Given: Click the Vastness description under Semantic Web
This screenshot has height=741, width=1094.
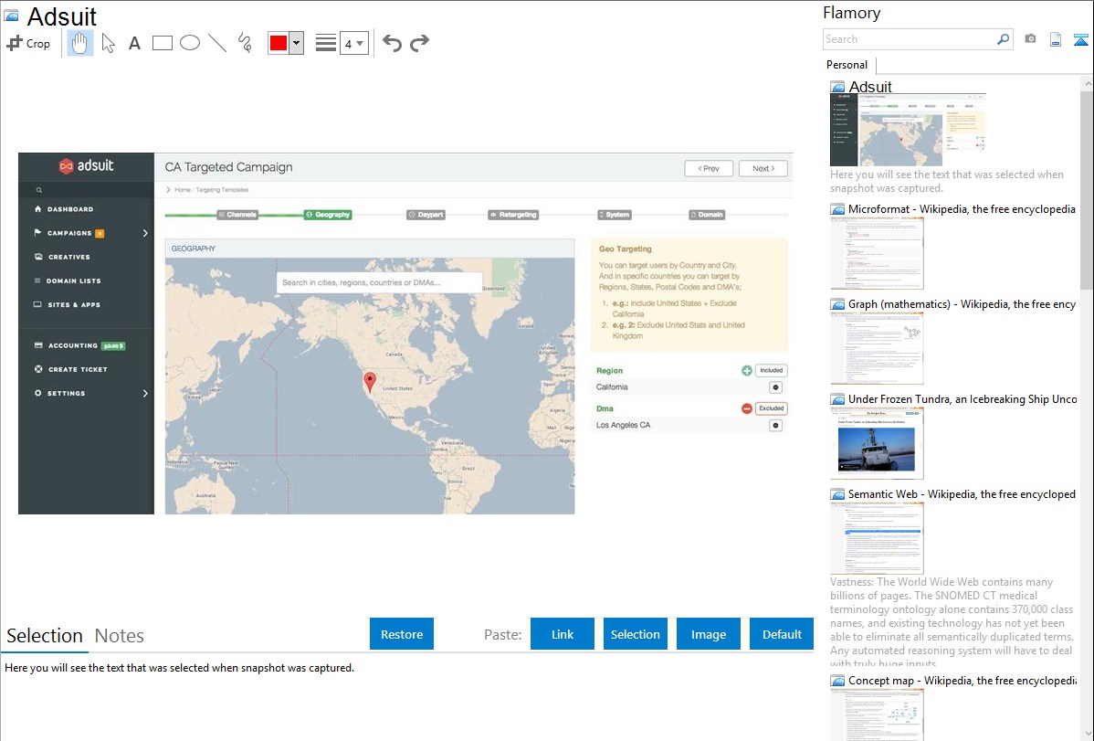Looking at the screenshot, I should coord(952,623).
